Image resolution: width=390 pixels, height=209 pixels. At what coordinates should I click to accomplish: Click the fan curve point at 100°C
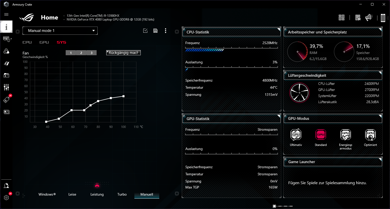coord(123,96)
